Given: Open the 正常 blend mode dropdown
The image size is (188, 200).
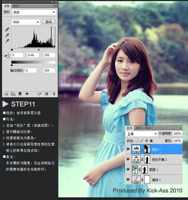Looking at the screenshot, I should (142, 134).
